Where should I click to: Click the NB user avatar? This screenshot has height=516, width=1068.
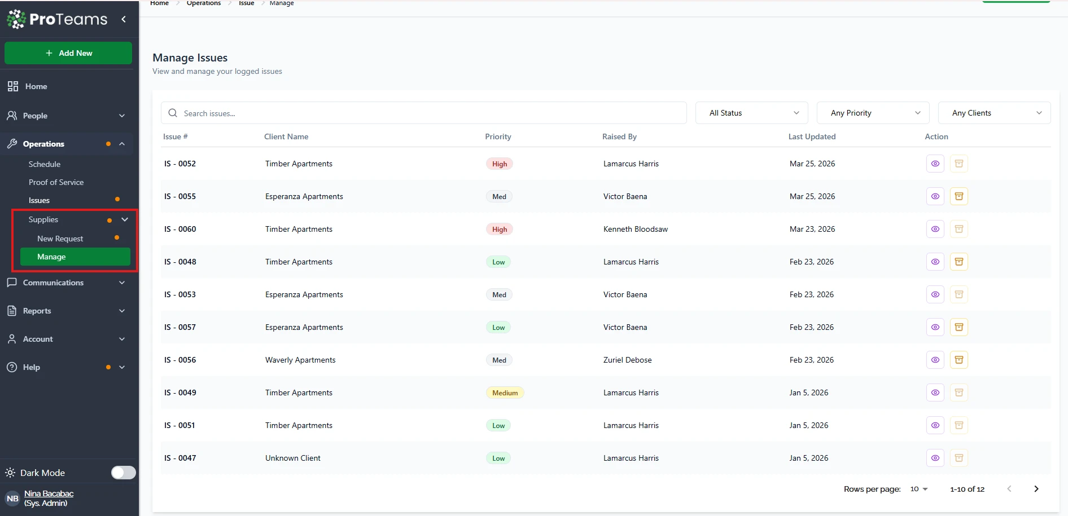point(12,499)
